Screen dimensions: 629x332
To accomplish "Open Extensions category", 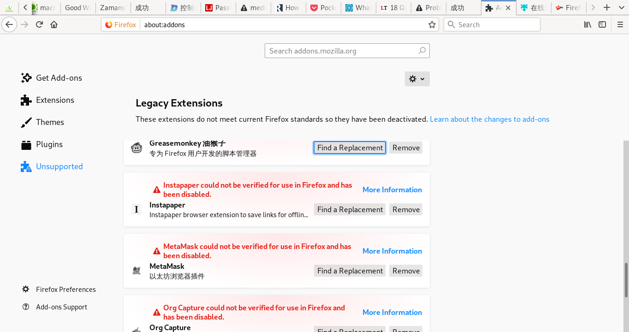I will click(47, 100).
